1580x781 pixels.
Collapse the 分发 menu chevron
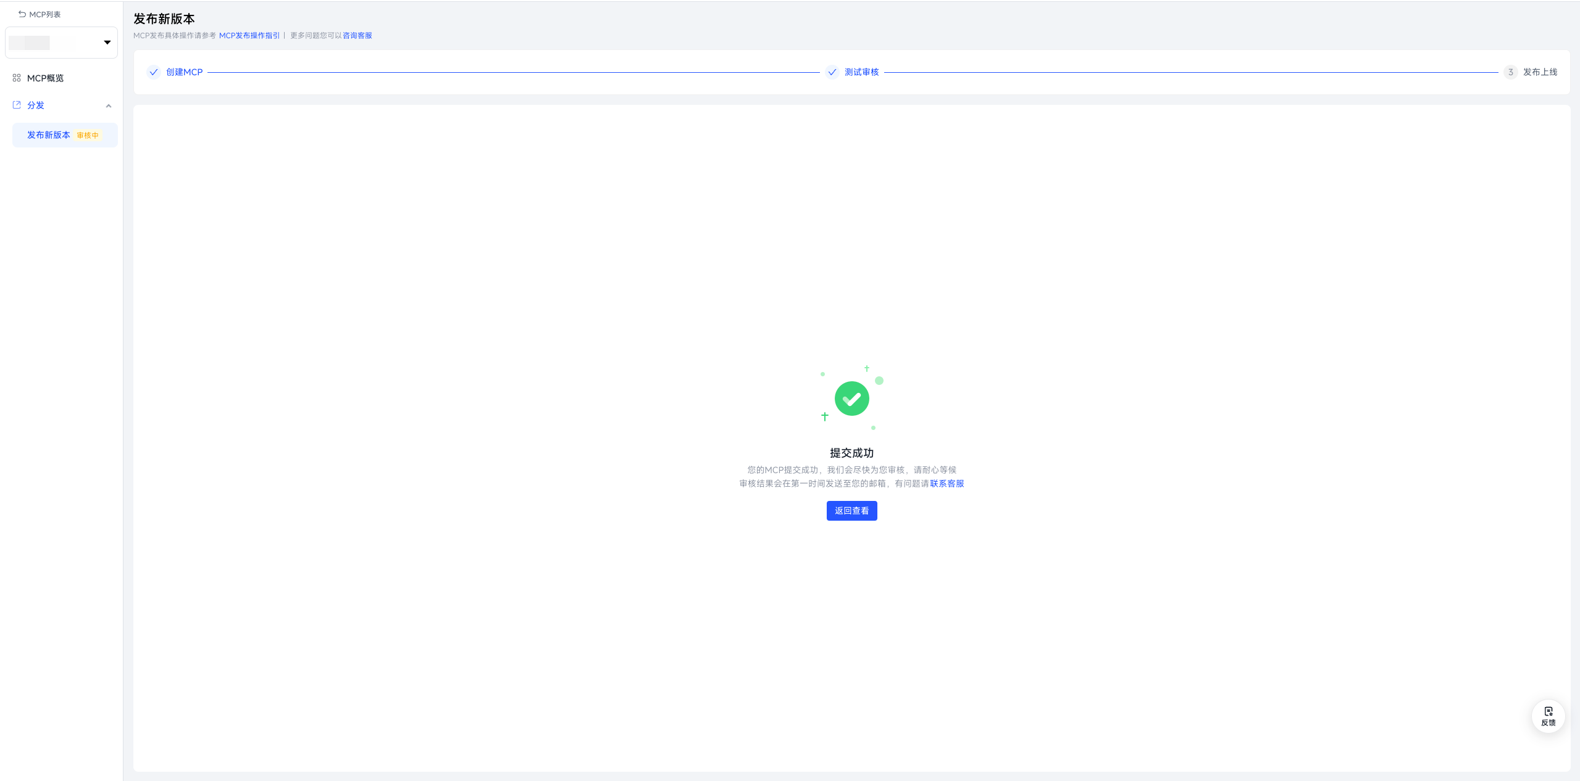pyautogui.click(x=109, y=106)
